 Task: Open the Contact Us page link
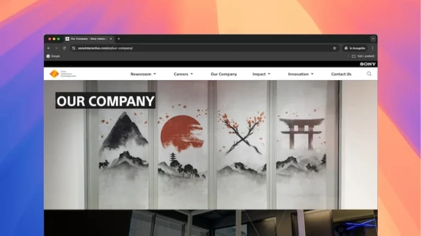pyautogui.click(x=341, y=74)
